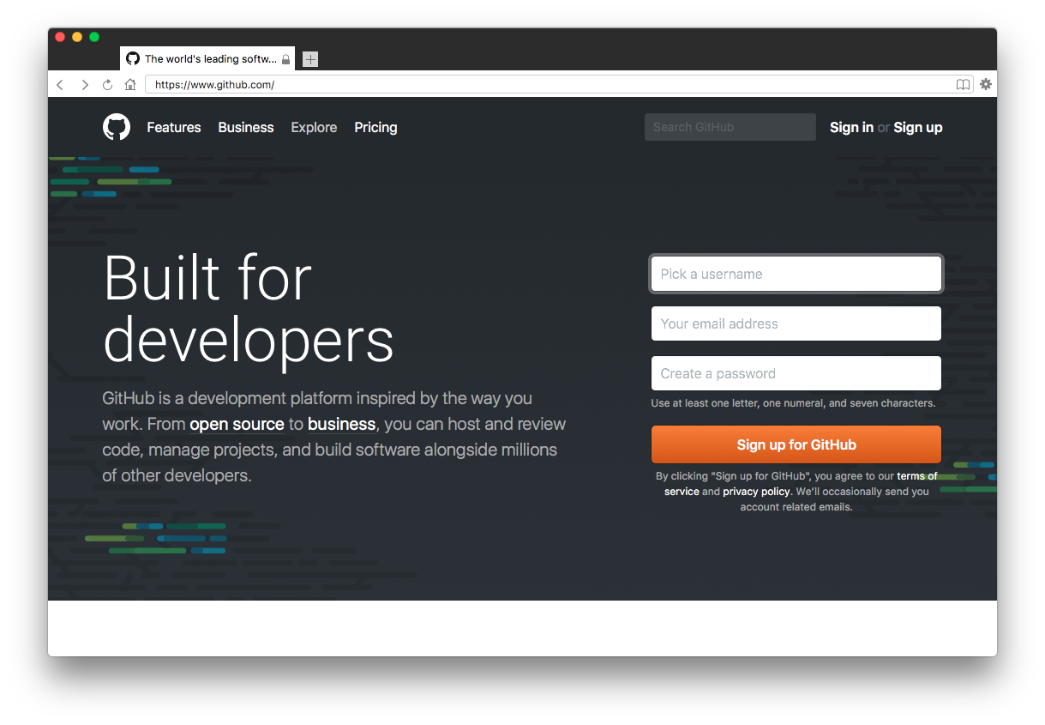The height and width of the screenshot is (725, 1045).
Task: Open the Pricing nav link
Action: (375, 127)
